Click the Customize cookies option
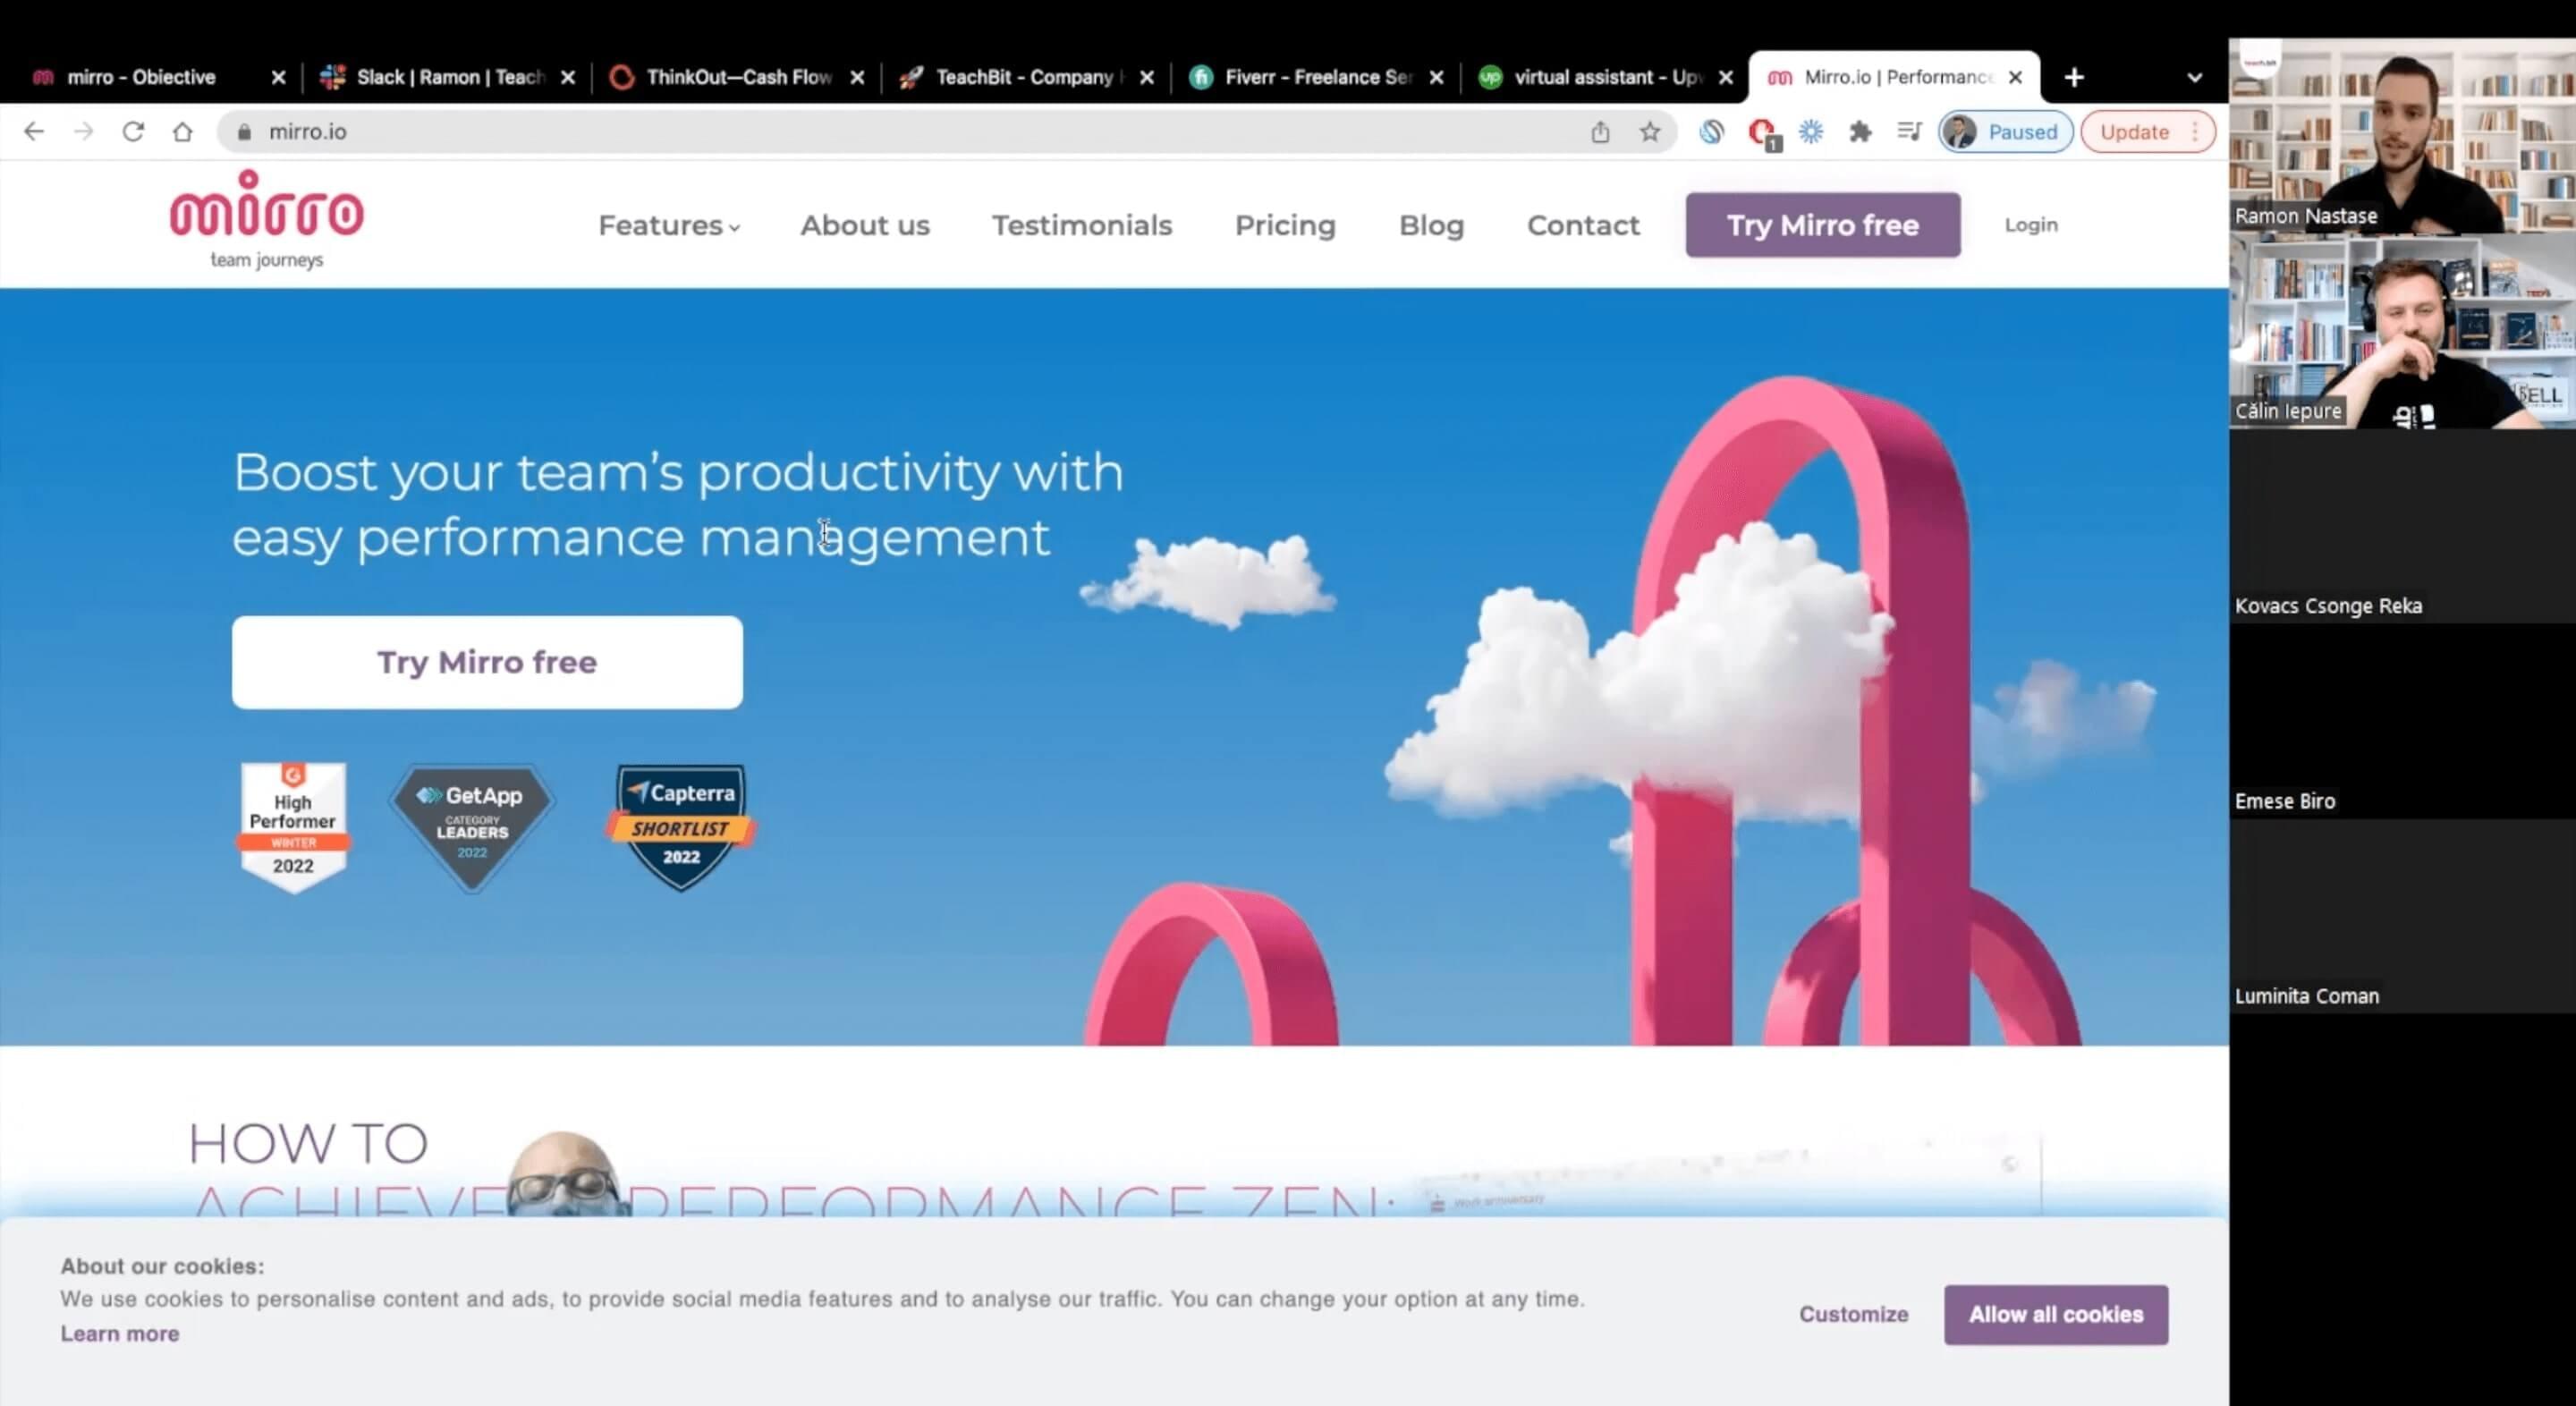The height and width of the screenshot is (1406, 2576). coord(1853,1314)
